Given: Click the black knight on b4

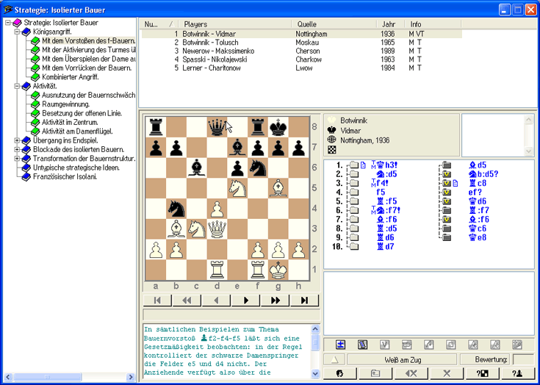Looking at the screenshot, I should click(176, 209).
